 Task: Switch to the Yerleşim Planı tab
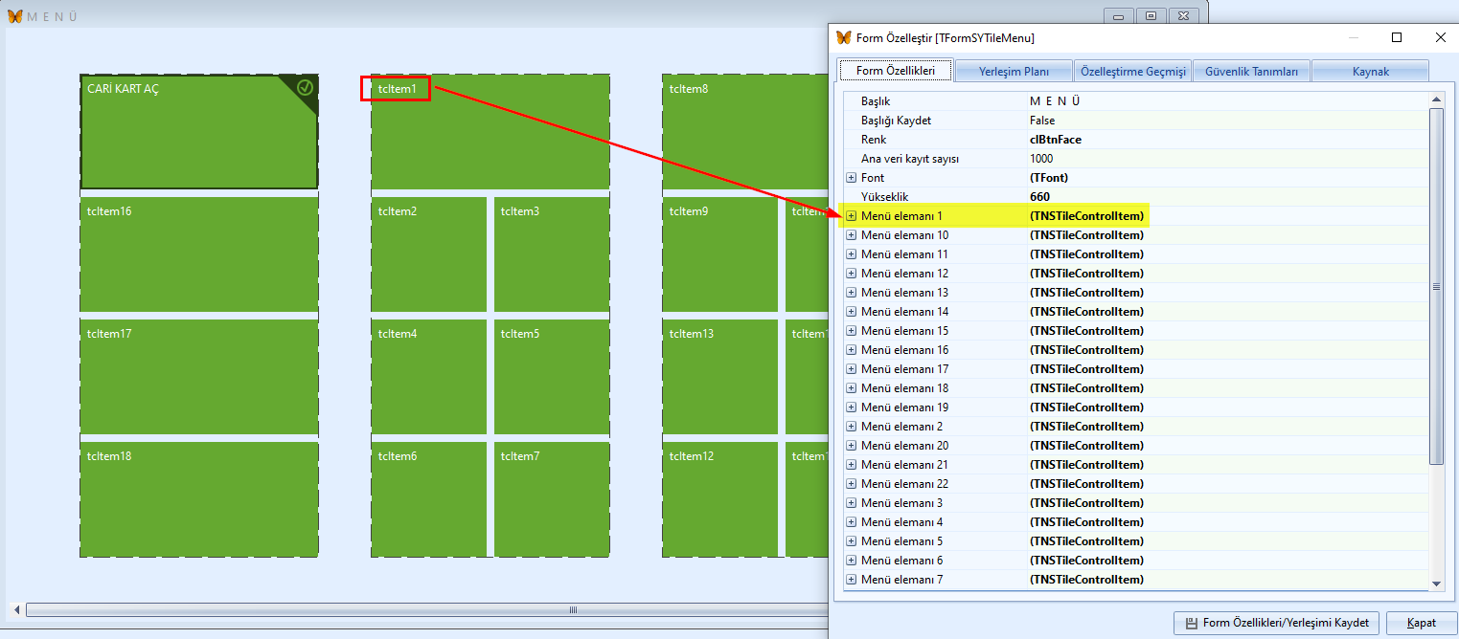click(1013, 72)
